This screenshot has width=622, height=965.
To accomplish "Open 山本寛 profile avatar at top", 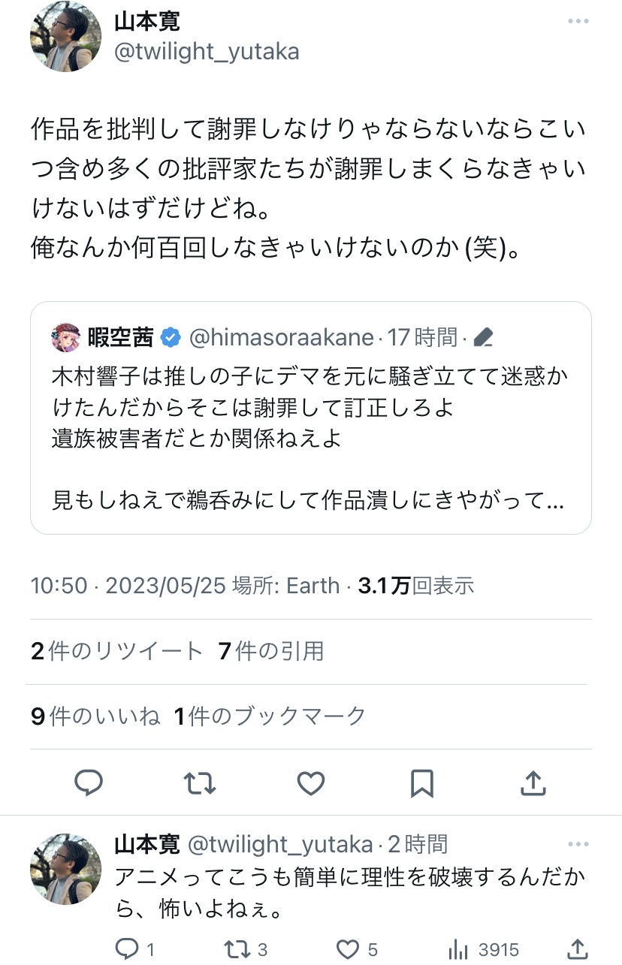I will tap(65, 37).
